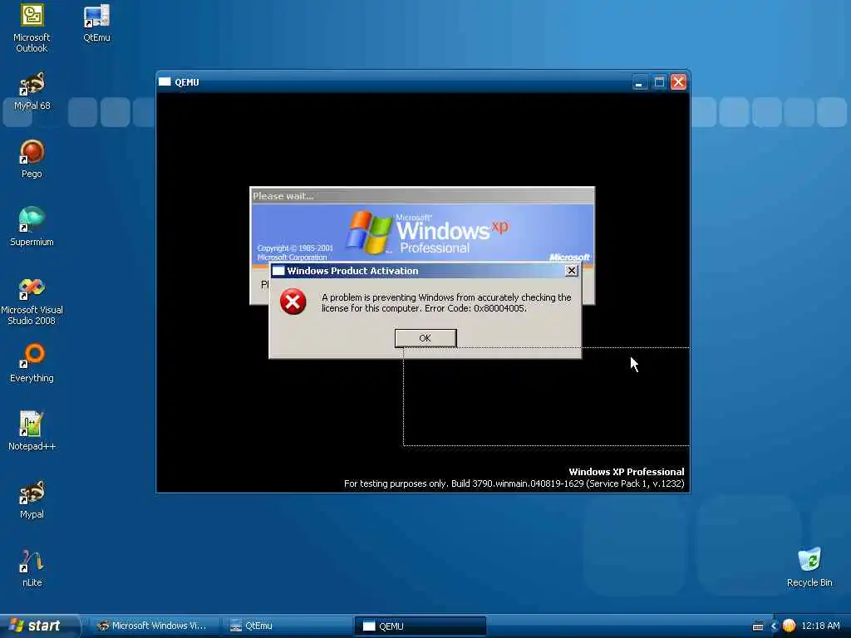This screenshot has height=638, width=851.
Task: Select the Supermium browser icon
Action: pos(32,227)
